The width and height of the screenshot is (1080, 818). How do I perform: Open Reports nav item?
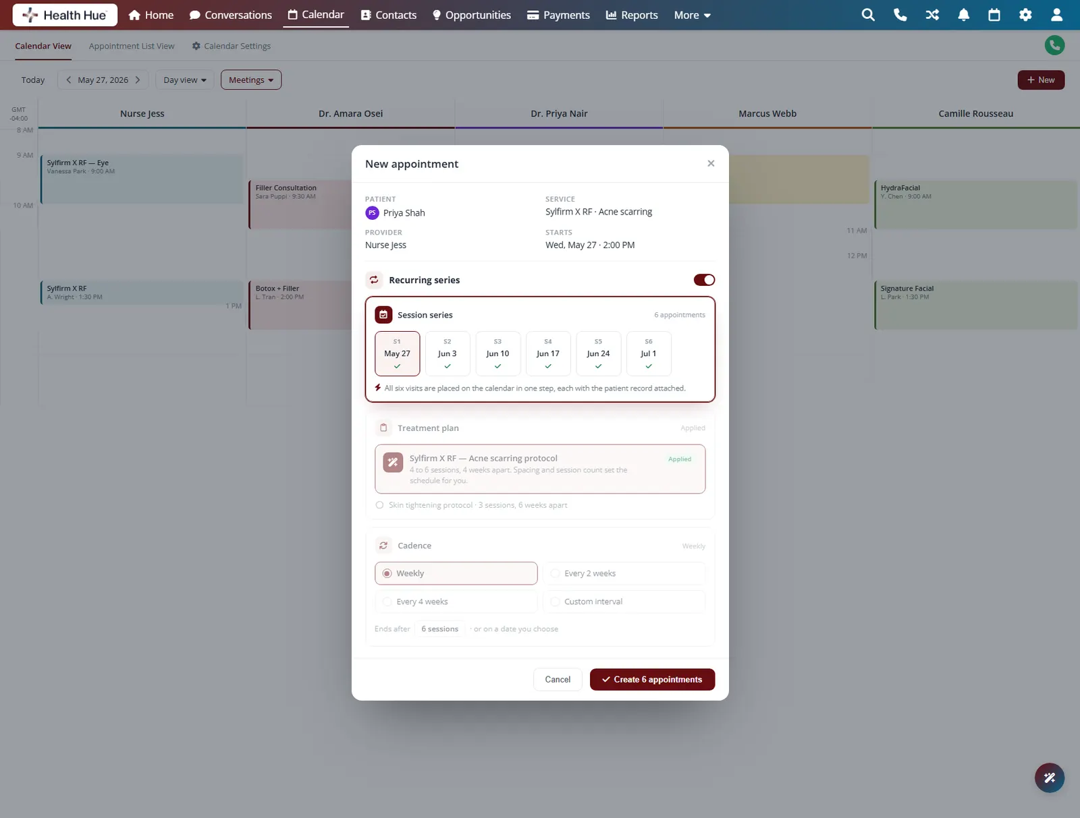pos(632,15)
